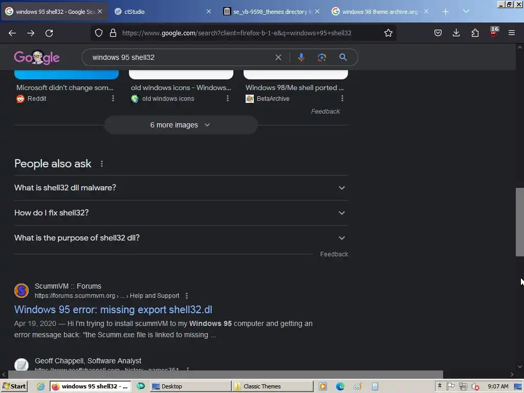This screenshot has width=524, height=393.
Task: Click the horizontal scrollbar thumb
Action: [226, 375]
